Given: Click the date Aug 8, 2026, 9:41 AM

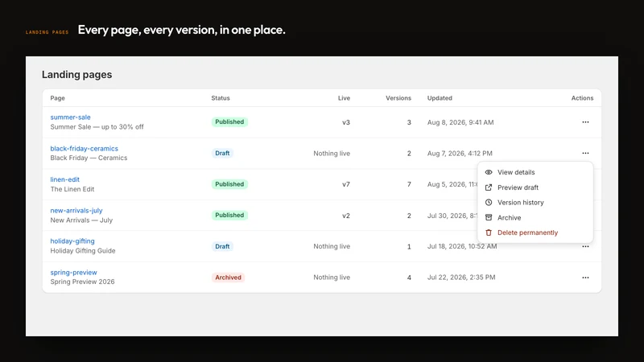Looking at the screenshot, I should [460, 122].
